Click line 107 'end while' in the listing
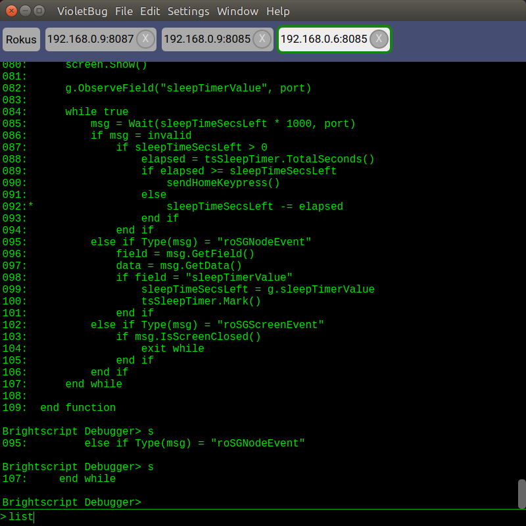The height and width of the screenshot is (526, 526). [x=93, y=384]
